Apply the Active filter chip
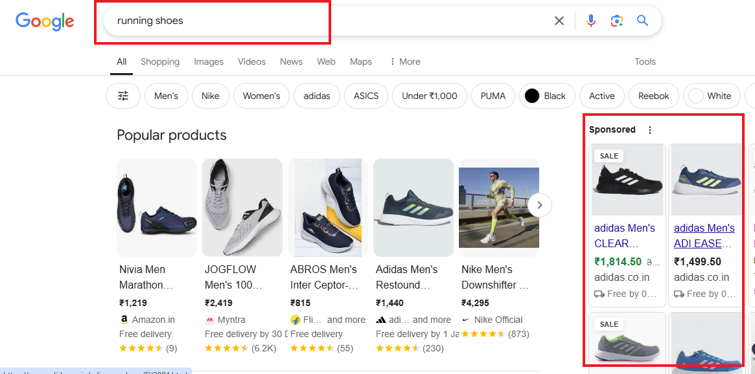The height and width of the screenshot is (374, 755). click(602, 96)
